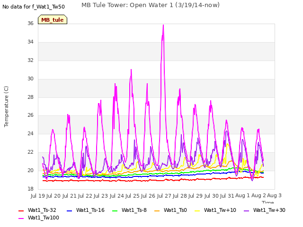Click the y-axis value 20
The width and height of the screenshot is (303, 227).
pos(30,170)
